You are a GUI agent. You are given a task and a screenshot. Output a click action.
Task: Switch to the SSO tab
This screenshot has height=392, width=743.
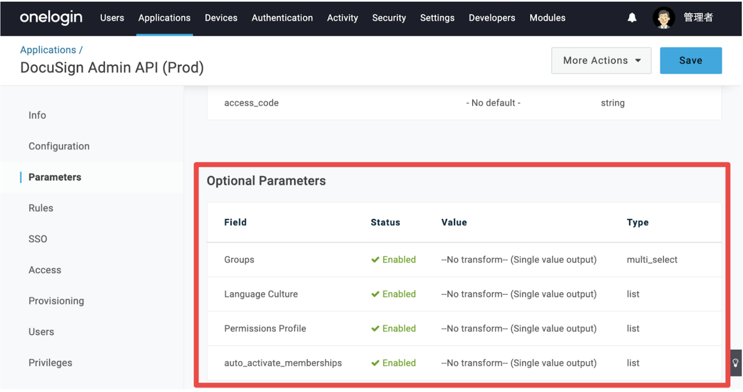tap(38, 239)
